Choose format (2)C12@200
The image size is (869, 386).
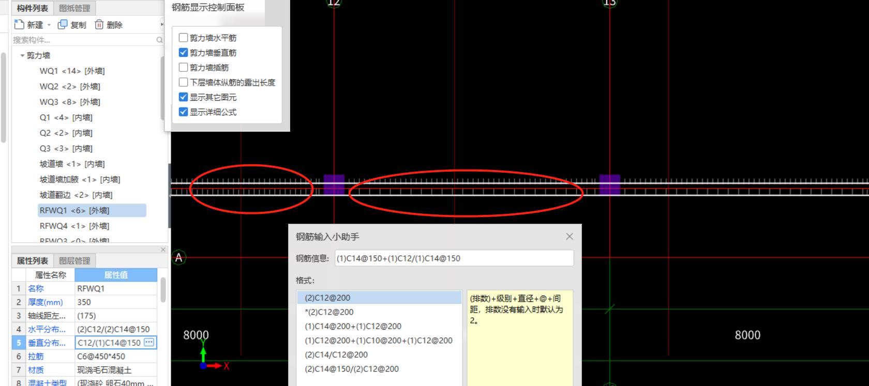coord(379,298)
